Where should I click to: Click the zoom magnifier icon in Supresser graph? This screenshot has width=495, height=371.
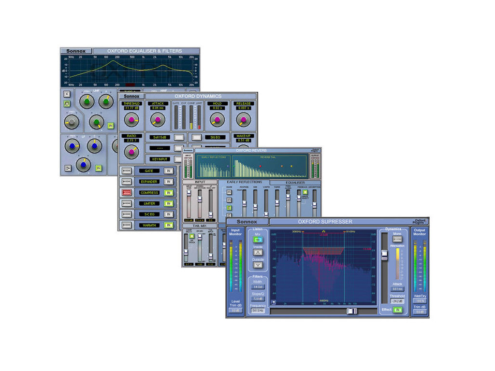[274, 303]
